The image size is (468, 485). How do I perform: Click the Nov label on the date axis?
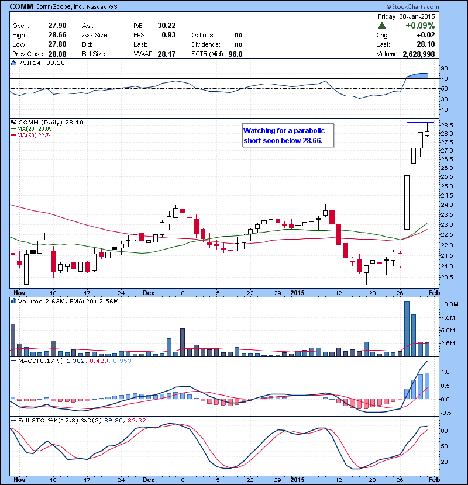pos(20,292)
